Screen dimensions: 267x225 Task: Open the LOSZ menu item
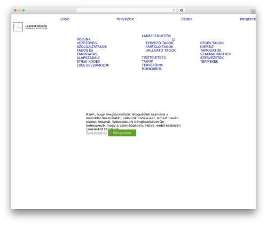click(65, 19)
